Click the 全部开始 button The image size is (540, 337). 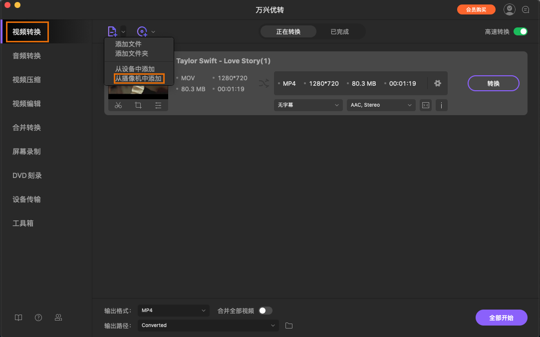pyautogui.click(x=501, y=318)
